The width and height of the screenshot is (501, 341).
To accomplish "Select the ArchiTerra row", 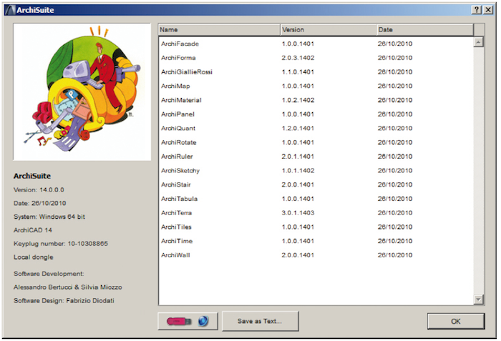I will click(316, 212).
